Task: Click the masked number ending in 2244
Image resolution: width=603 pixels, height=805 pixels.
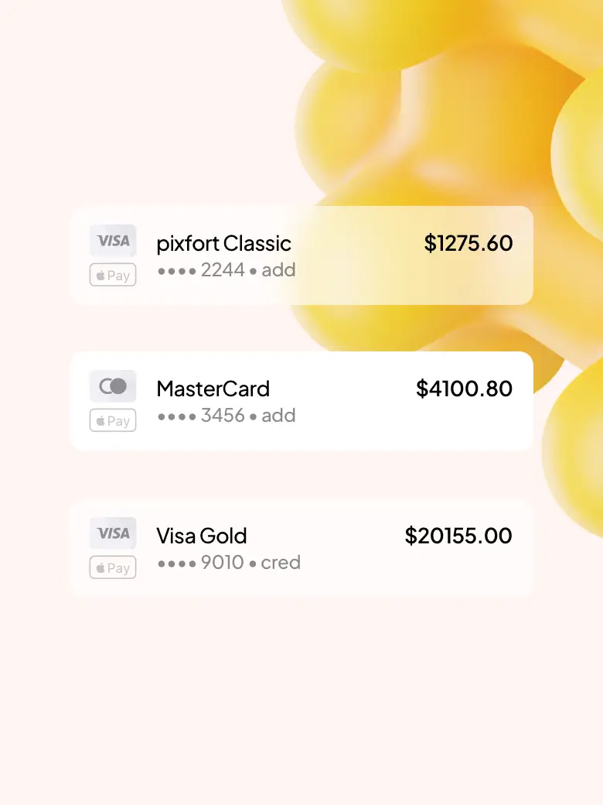Action: point(201,270)
